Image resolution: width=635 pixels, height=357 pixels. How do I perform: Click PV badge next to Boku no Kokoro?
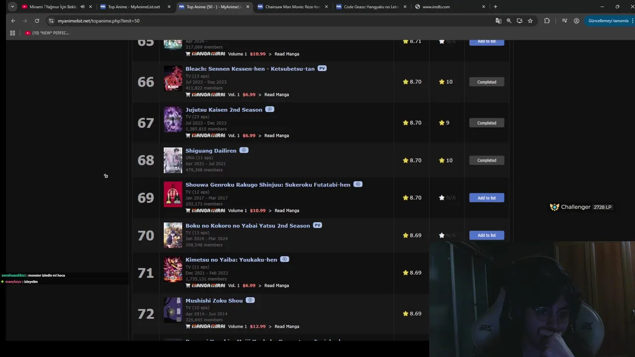pyautogui.click(x=317, y=225)
